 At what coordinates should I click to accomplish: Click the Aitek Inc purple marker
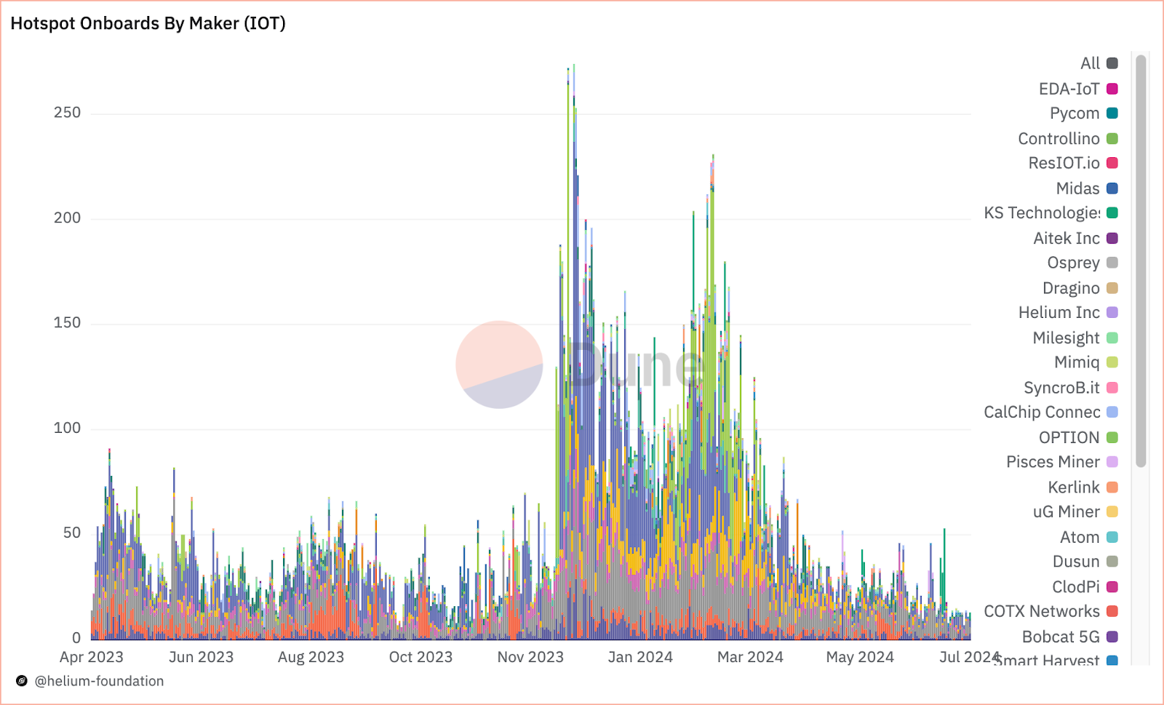pyautogui.click(x=1112, y=238)
